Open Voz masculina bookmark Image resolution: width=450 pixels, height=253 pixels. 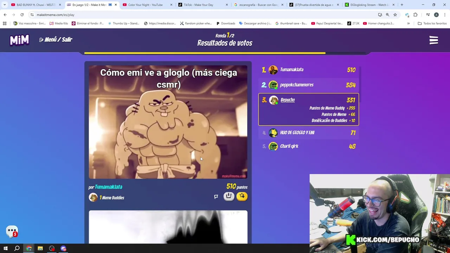coord(30,24)
